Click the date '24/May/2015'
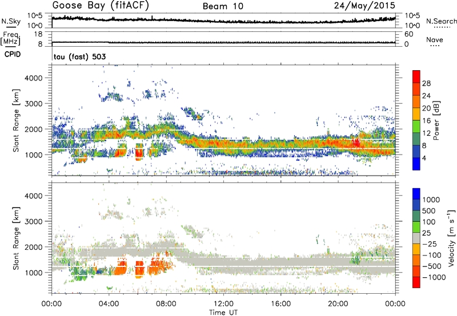The height and width of the screenshot is (316, 457). pos(364,5)
